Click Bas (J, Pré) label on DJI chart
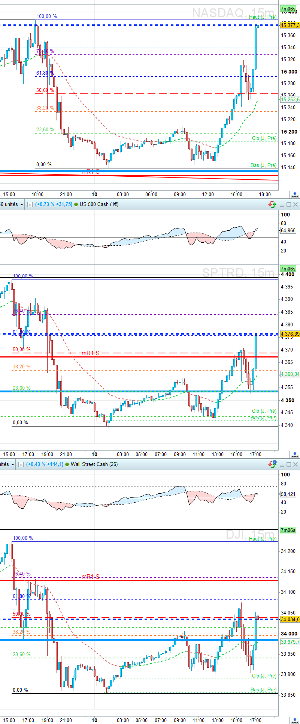 264,689
